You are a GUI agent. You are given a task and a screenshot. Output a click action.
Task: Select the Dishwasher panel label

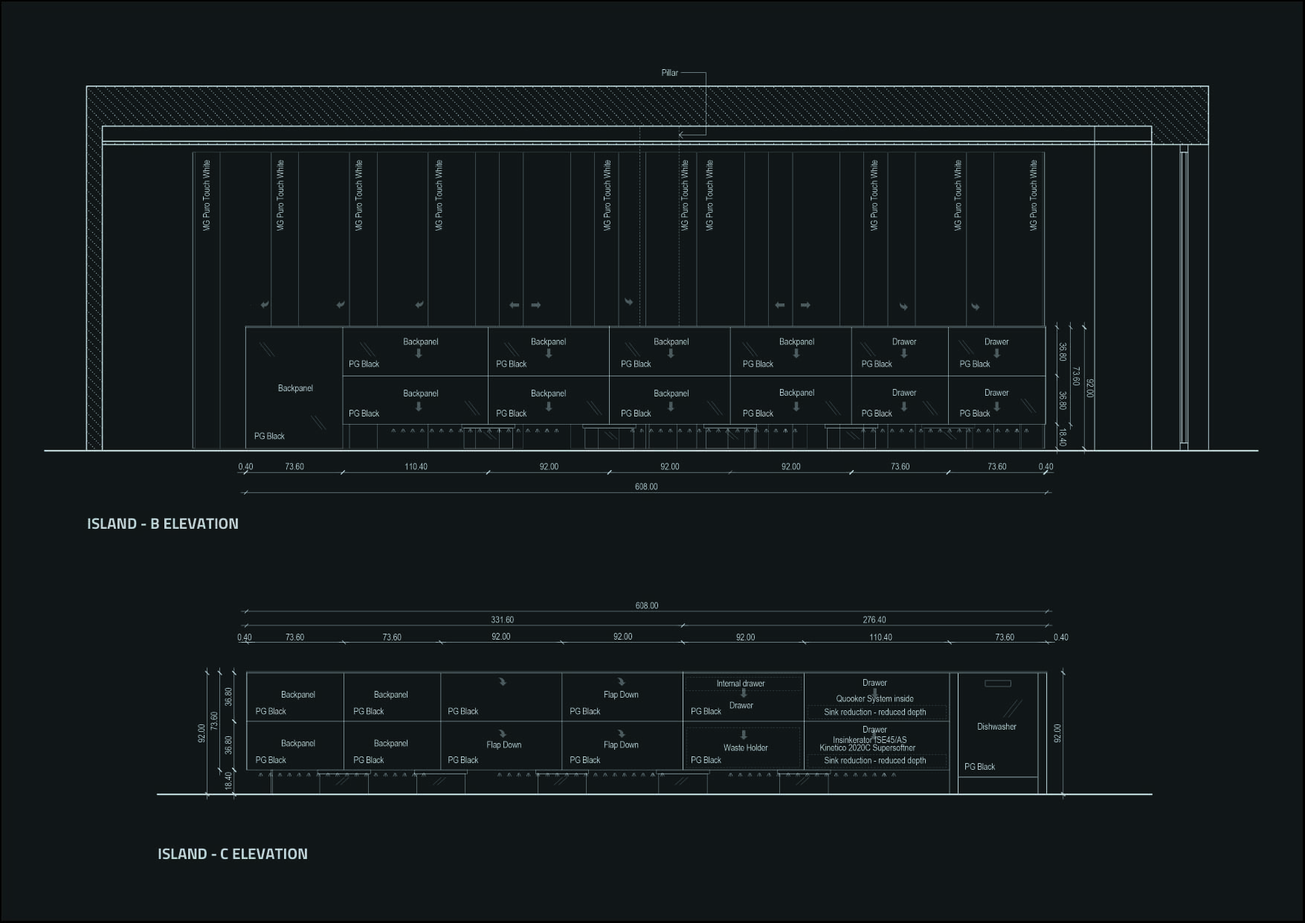996,727
